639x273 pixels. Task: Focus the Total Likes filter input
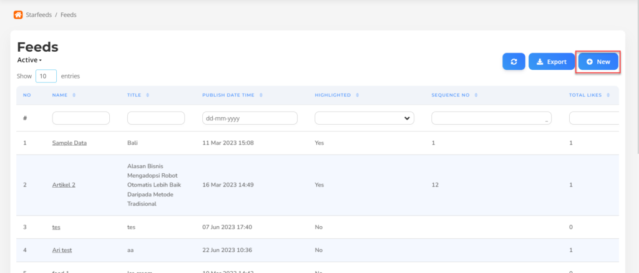tap(594, 118)
